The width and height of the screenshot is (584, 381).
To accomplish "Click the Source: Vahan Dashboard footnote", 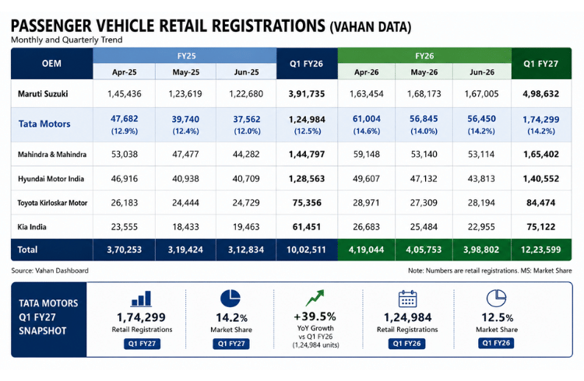I will coord(50,271).
